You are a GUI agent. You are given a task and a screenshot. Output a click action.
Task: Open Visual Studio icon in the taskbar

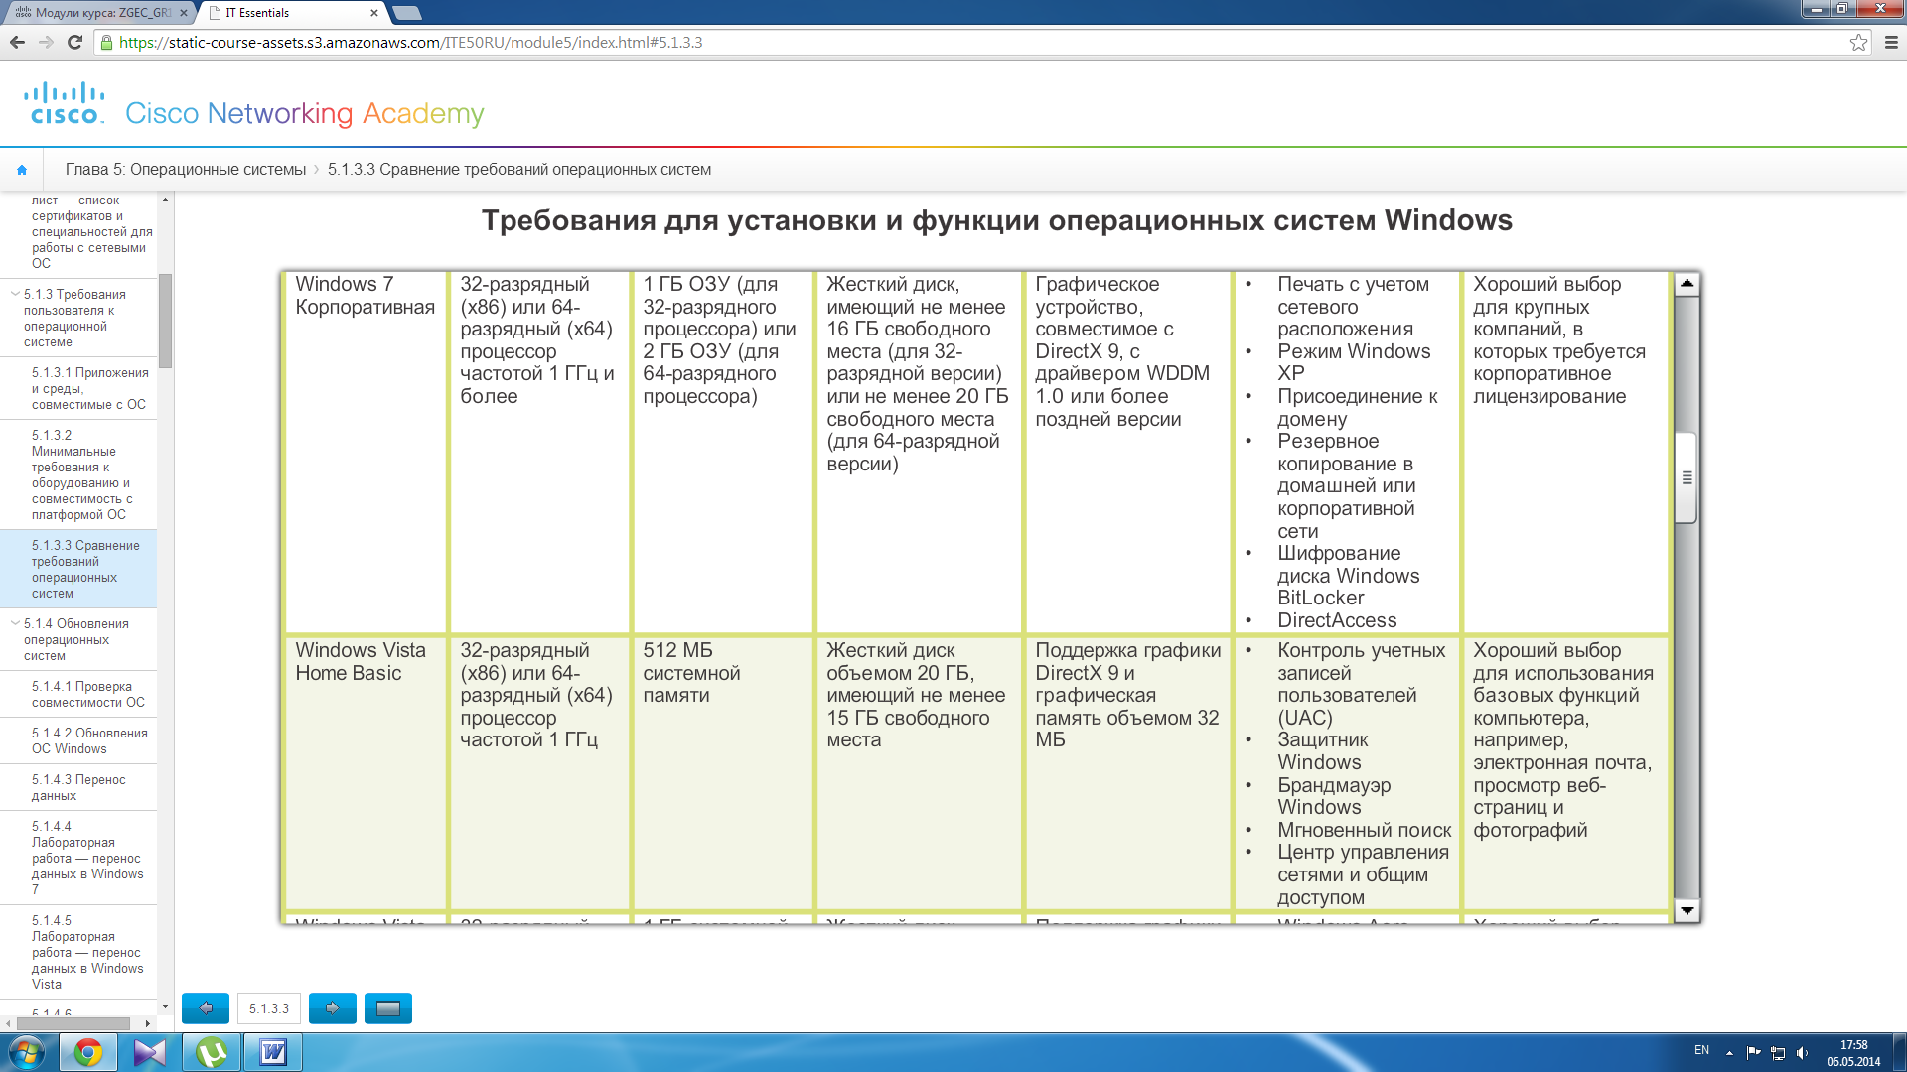(x=150, y=1052)
